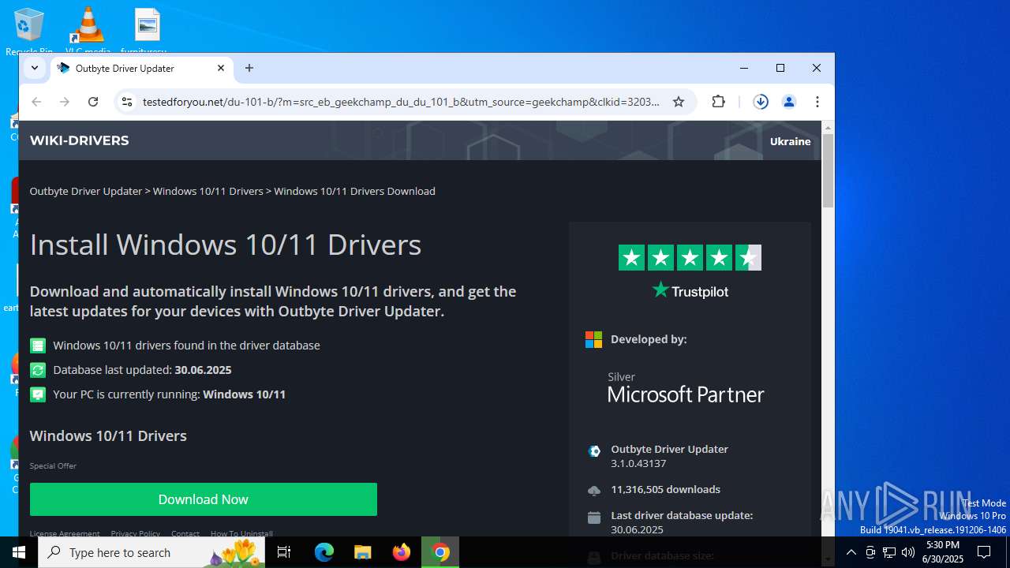Click the green Download Now button
Viewport: 1010px width, 568px height.
[x=204, y=499]
